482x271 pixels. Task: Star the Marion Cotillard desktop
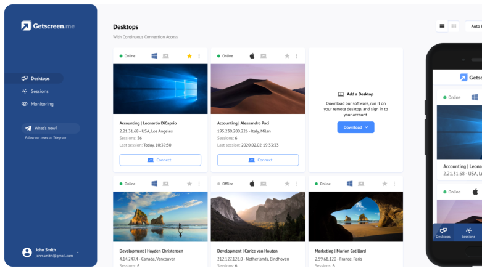click(385, 184)
